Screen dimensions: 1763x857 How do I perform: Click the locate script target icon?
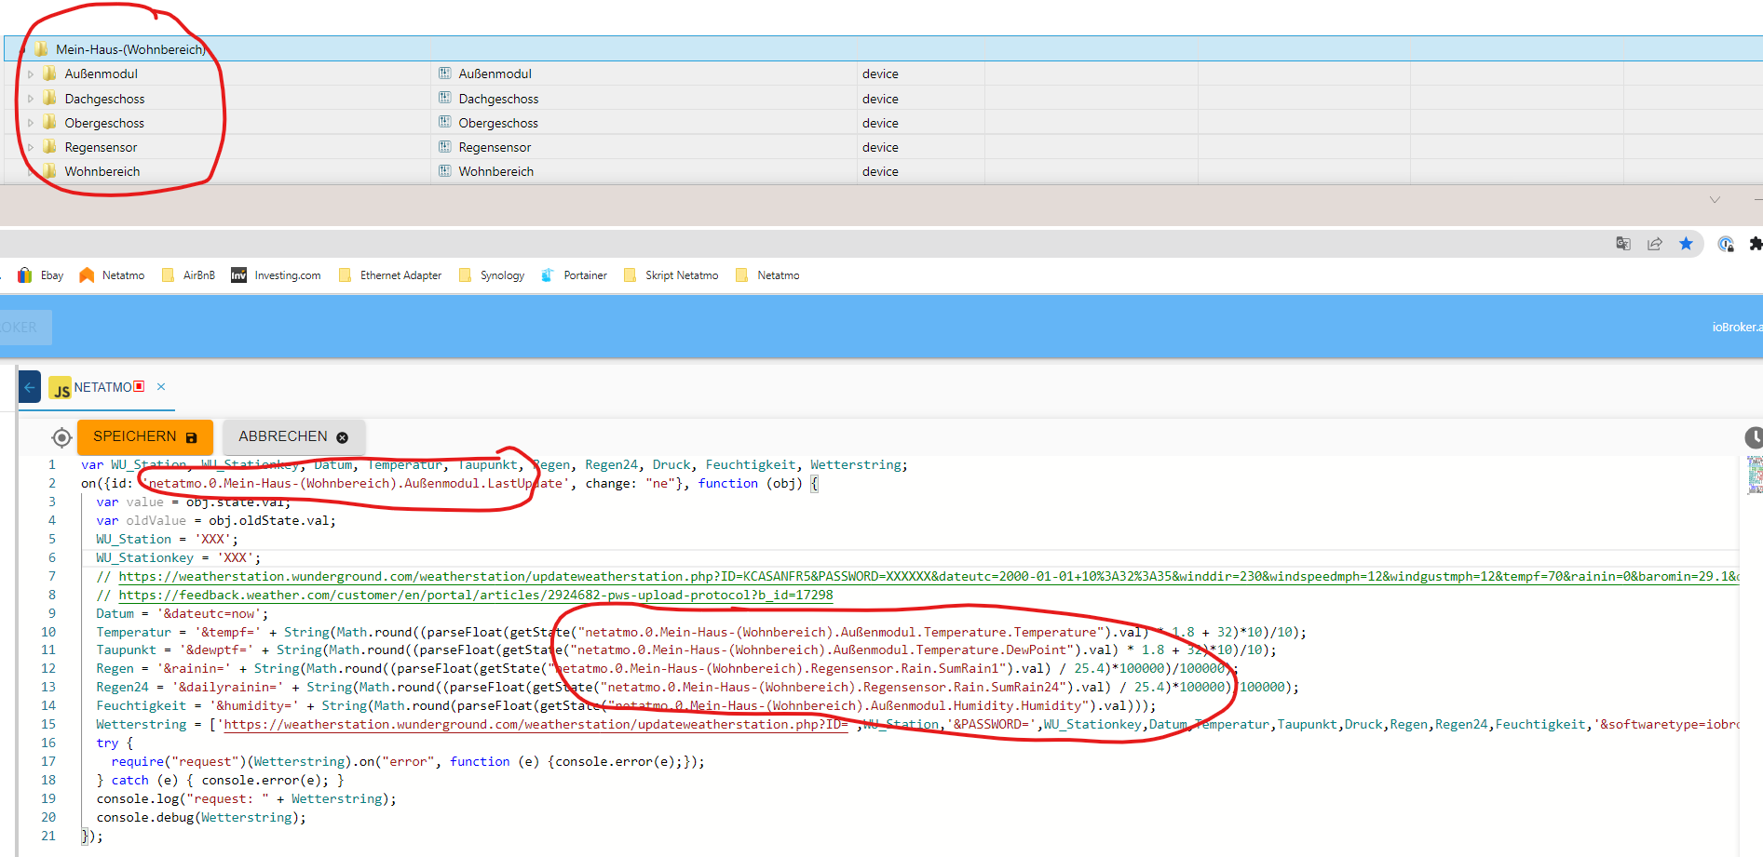click(61, 437)
